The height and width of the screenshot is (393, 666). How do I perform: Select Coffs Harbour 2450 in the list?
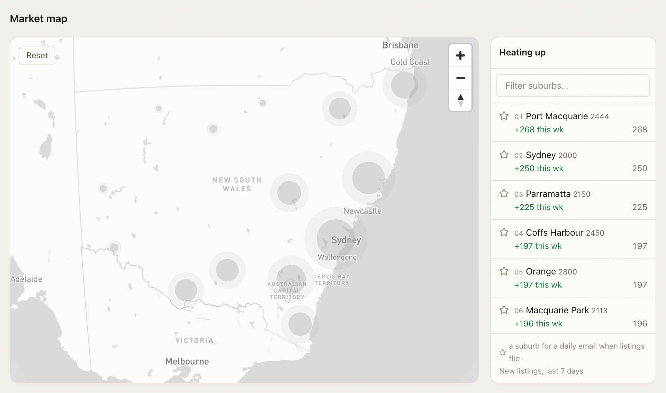pyautogui.click(x=573, y=239)
